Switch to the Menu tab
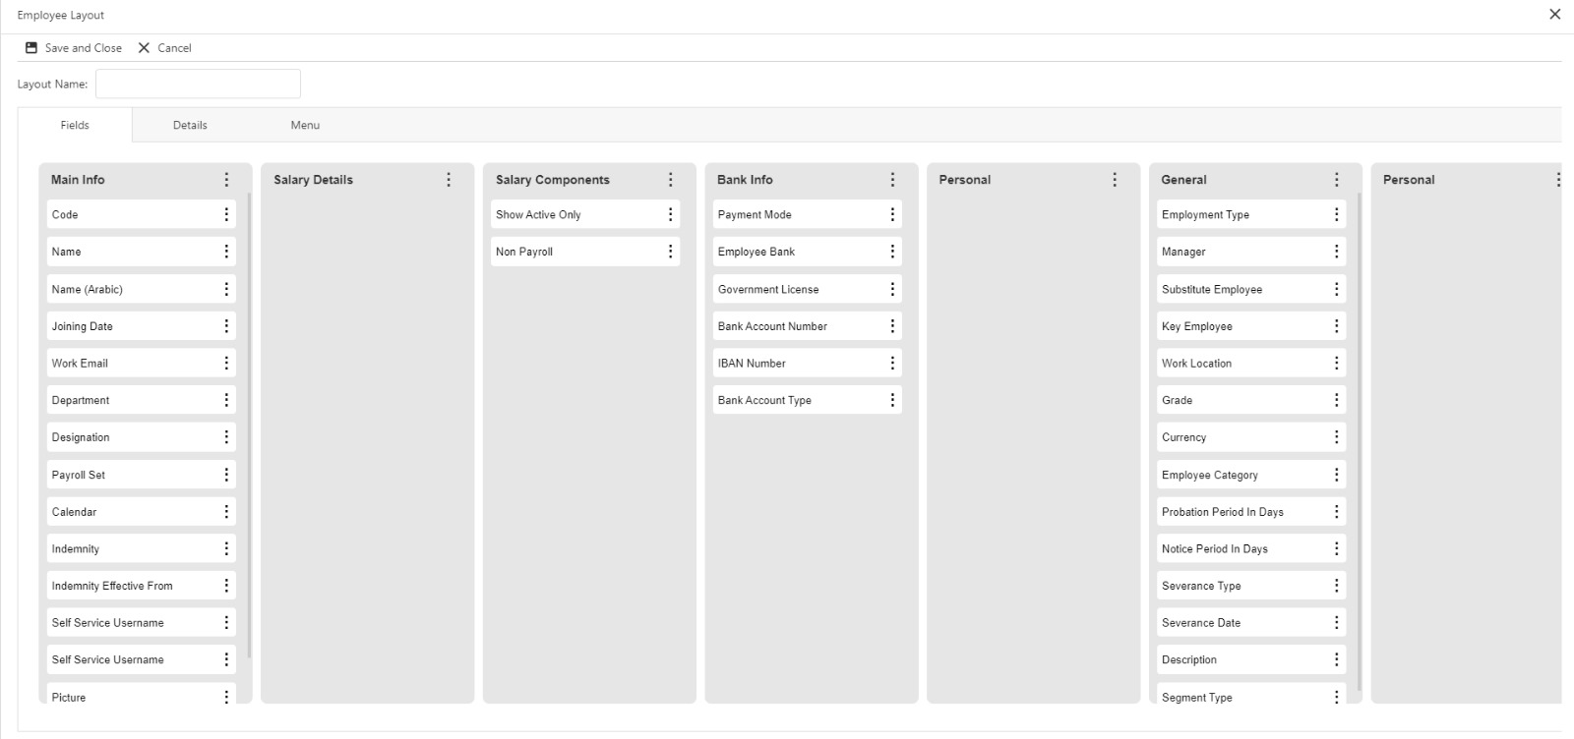This screenshot has width=1574, height=739. [305, 126]
